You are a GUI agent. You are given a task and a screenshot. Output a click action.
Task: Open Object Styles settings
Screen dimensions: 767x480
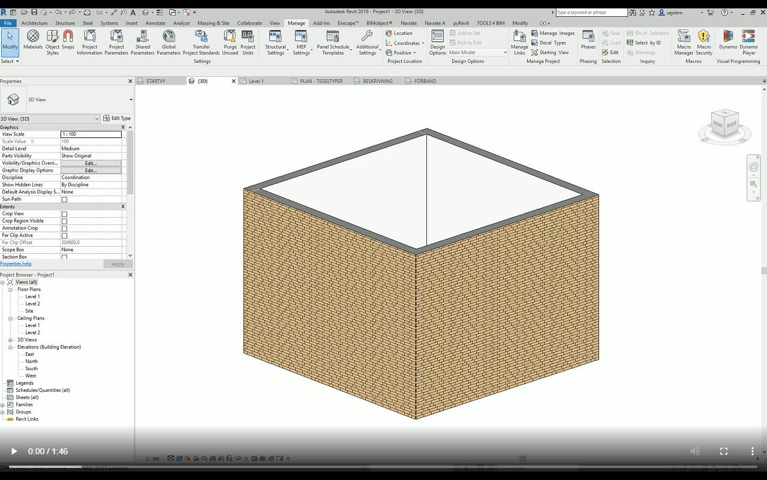click(x=53, y=42)
